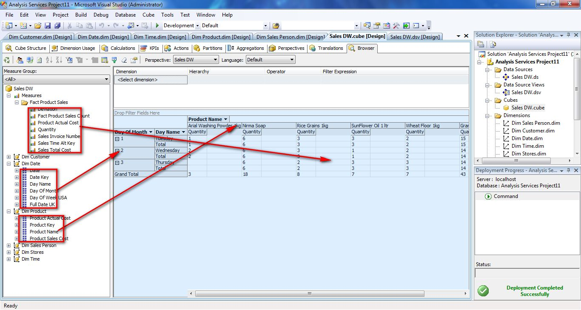Click the Change User icon in the browser toolbar
This screenshot has width=581, height=310.
coord(20,60)
